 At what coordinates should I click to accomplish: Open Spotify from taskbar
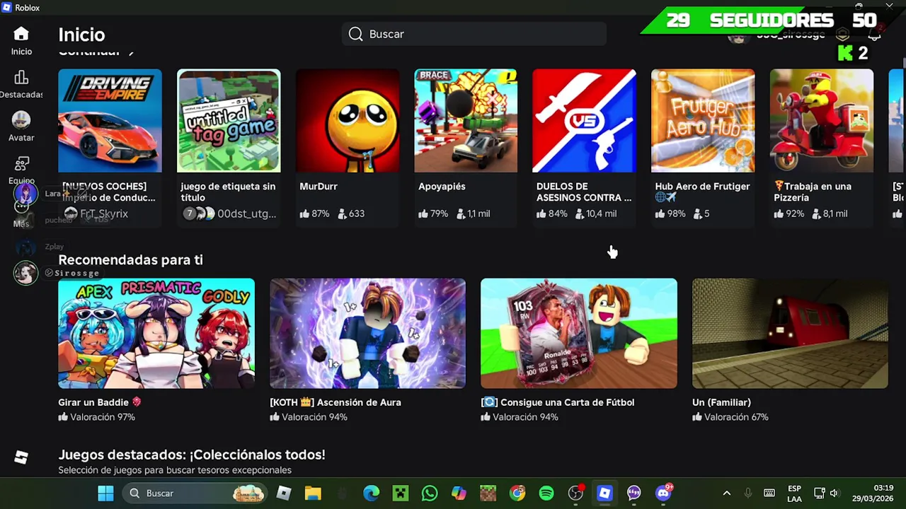coord(546,493)
